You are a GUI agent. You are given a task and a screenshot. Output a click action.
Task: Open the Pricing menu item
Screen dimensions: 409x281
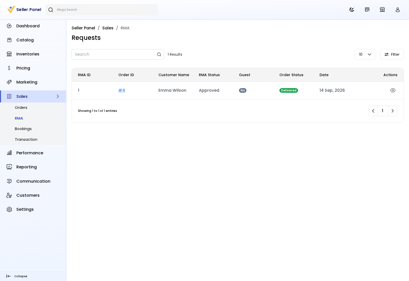point(33,68)
